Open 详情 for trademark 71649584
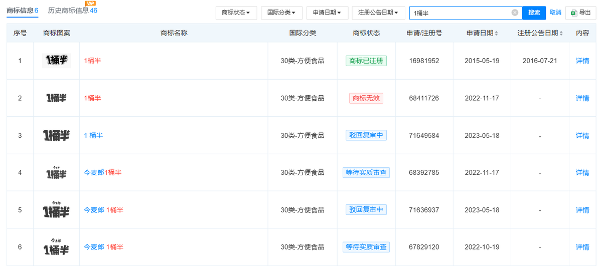 tap(582, 135)
